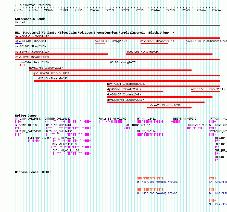Viewport: 227px width, 212px height.
Task: Select the nsv524720 (Shaikh2009) variant bar
Action: click(x=169, y=108)
